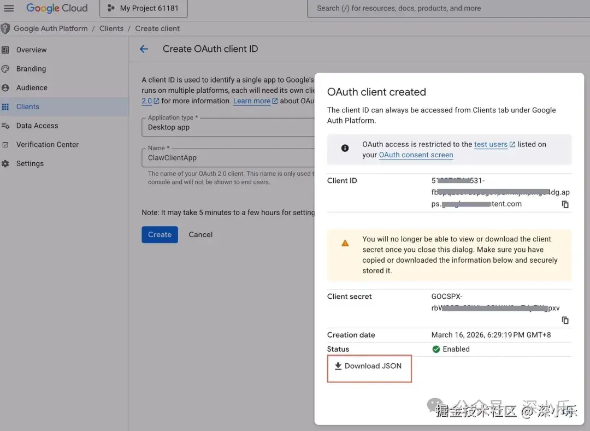Click the Data Access icon
590x431 pixels.
5,126
